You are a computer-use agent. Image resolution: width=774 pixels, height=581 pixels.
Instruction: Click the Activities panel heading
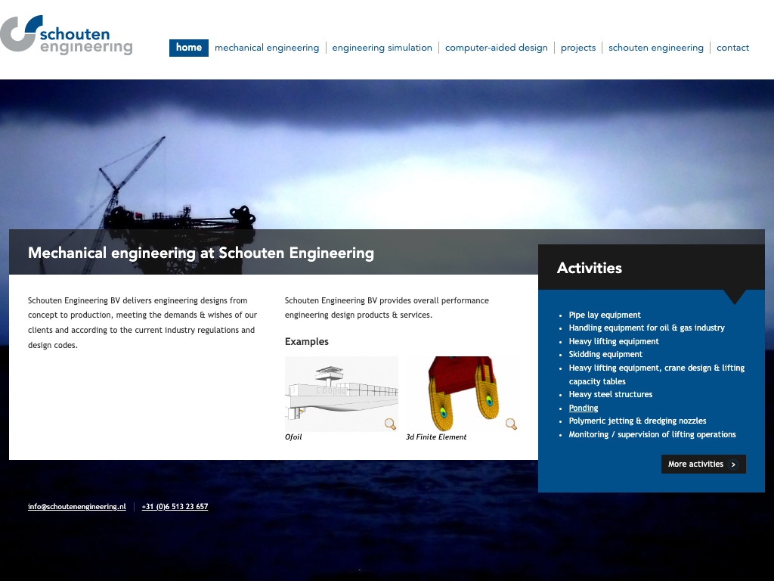tap(590, 268)
